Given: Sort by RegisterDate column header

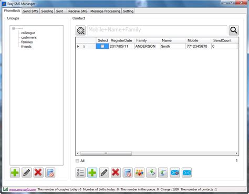Looking at the screenshot, I should (x=121, y=40).
